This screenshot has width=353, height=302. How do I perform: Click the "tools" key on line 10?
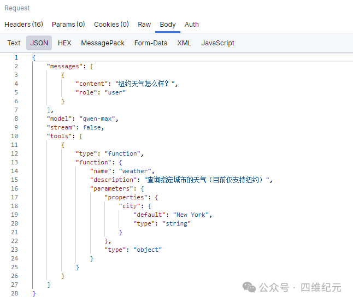pyautogui.click(x=59, y=136)
